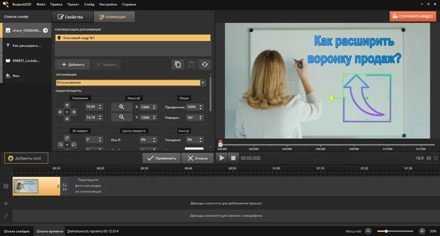Rotate 3D vertically with the top rotation icon

pyautogui.click(x=67, y=138)
